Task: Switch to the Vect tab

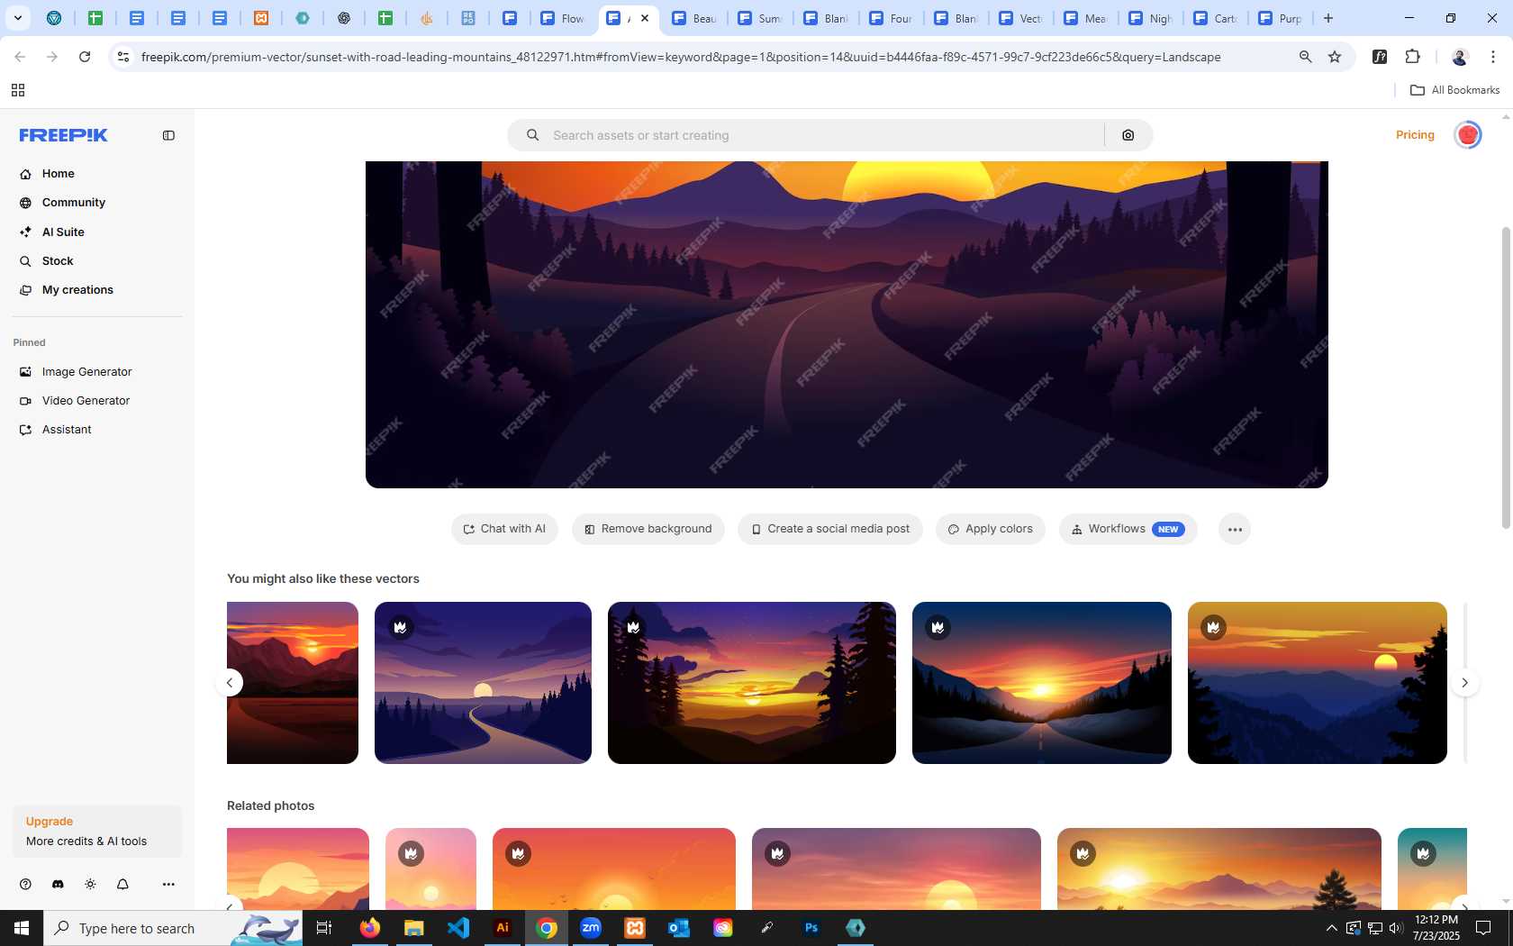Action: 1021,18
